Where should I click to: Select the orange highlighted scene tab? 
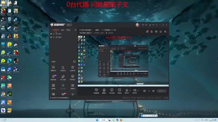pyautogui.click(x=56, y=30)
